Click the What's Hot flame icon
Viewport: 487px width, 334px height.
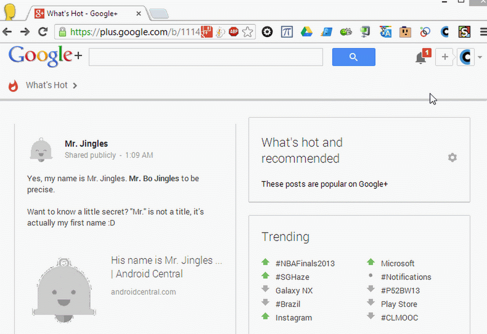coord(13,86)
